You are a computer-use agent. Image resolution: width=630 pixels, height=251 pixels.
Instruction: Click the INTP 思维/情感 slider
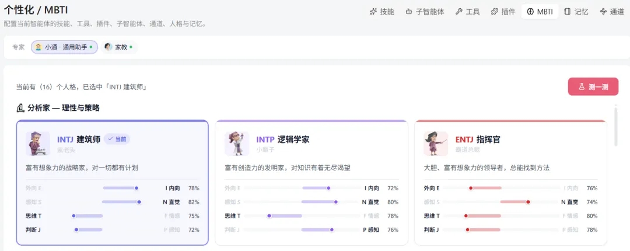tap(302, 216)
